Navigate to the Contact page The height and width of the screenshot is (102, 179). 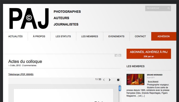click(140, 36)
